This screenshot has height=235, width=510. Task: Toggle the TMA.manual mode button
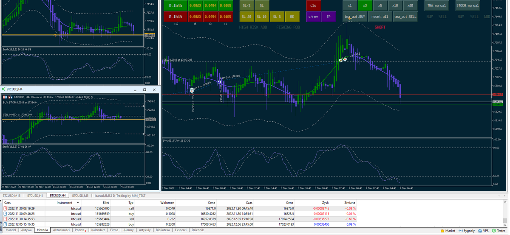(x=436, y=6)
